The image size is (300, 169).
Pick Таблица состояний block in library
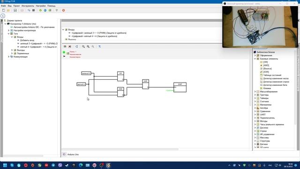[x=272, y=75]
